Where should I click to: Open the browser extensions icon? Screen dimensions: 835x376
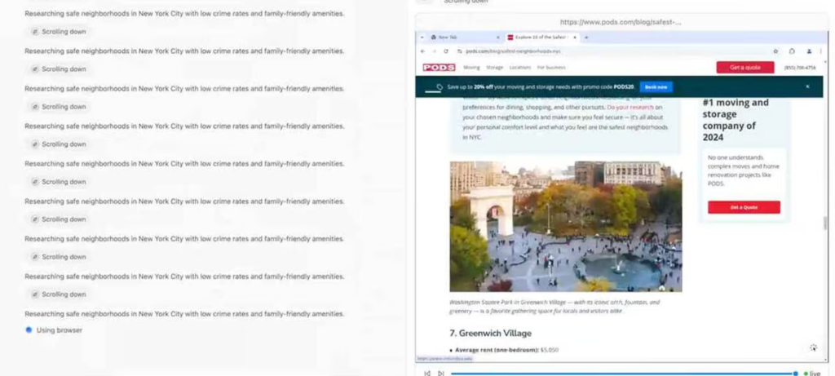point(792,51)
